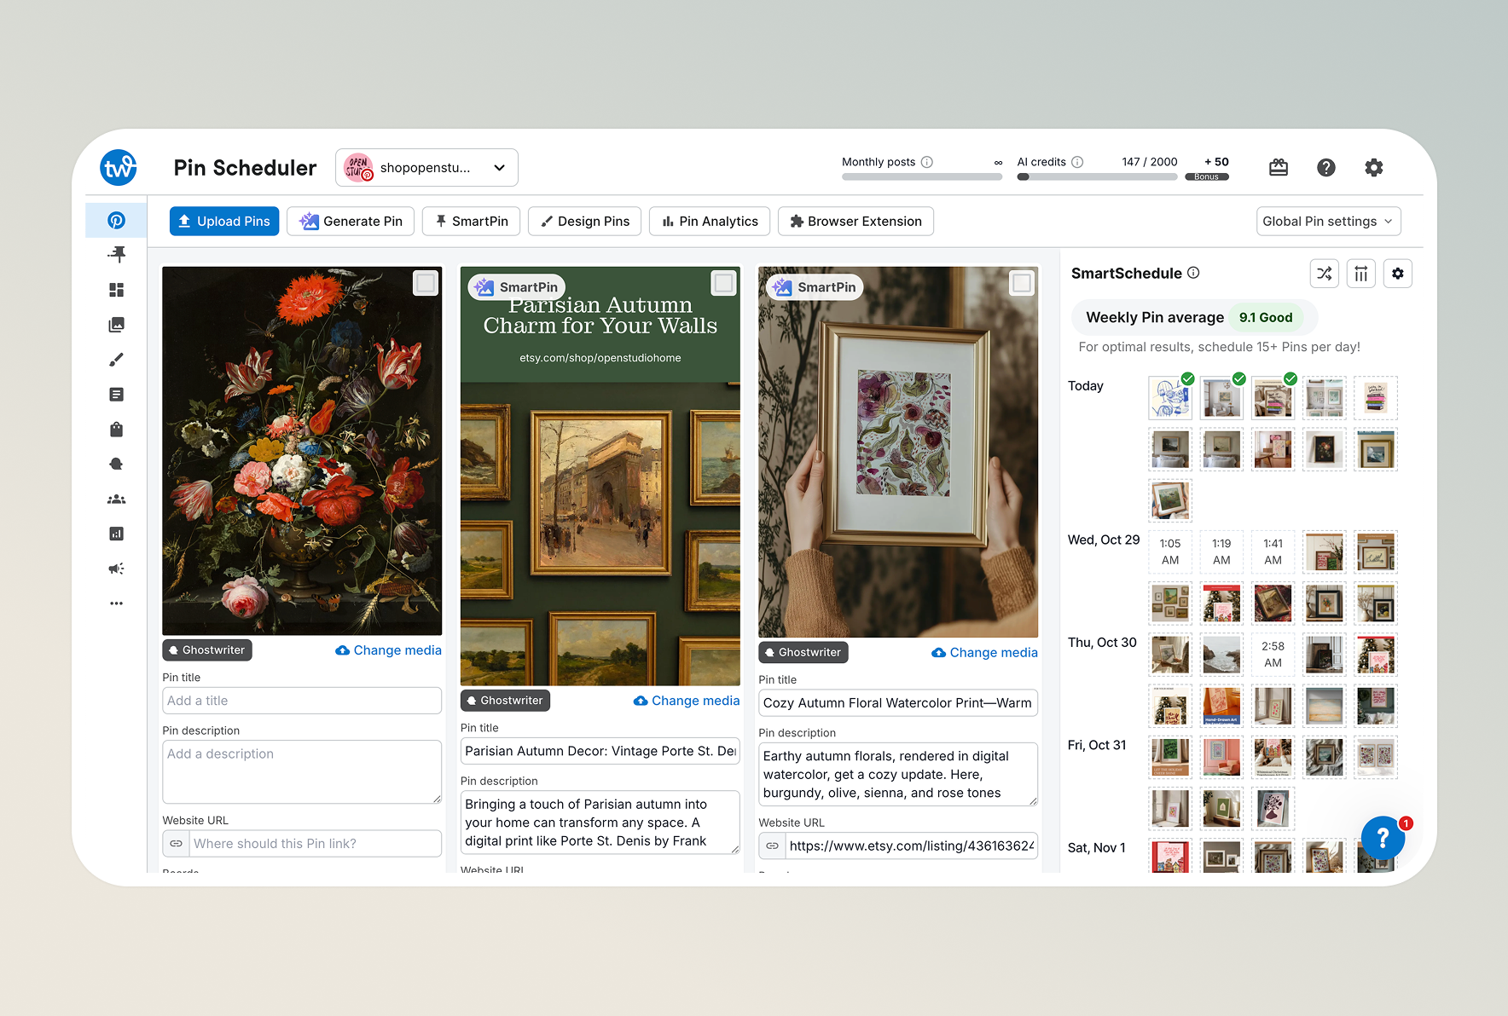This screenshot has height=1016, width=1508.
Task: Click Change media for watercolor frame pin
Action: [x=984, y=653]
